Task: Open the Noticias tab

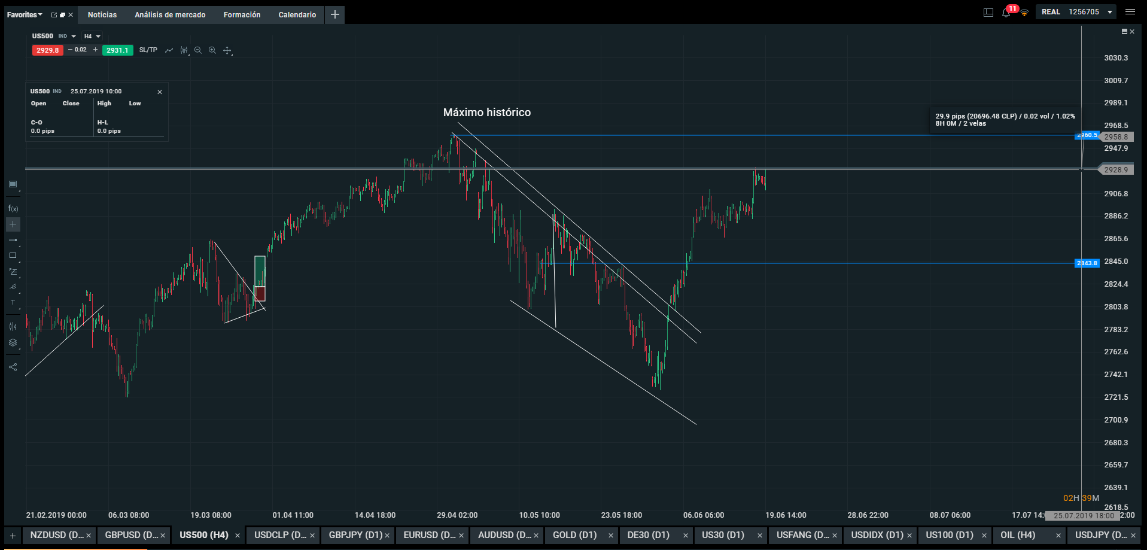Action: click(102, 15)
